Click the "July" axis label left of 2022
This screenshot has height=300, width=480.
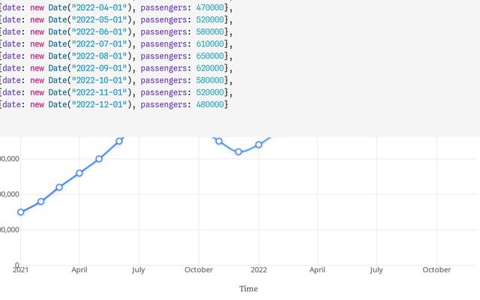click(x=138, y=270)
